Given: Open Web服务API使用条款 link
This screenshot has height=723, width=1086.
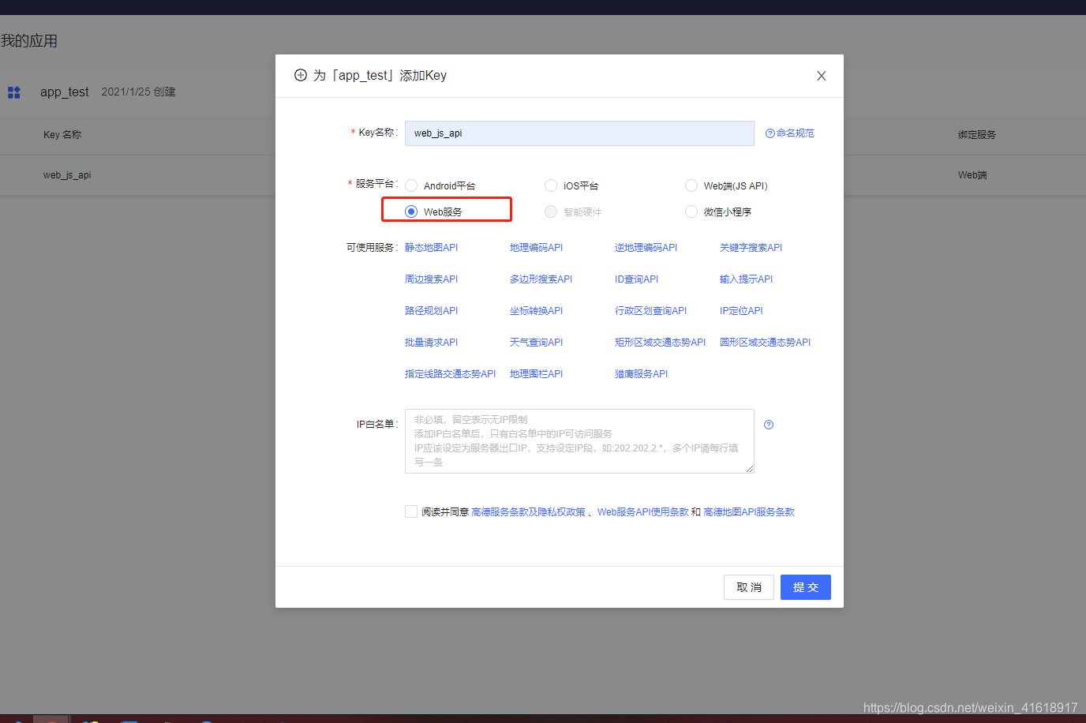Looking at the screenshot, I should click(x=642, y=512).
